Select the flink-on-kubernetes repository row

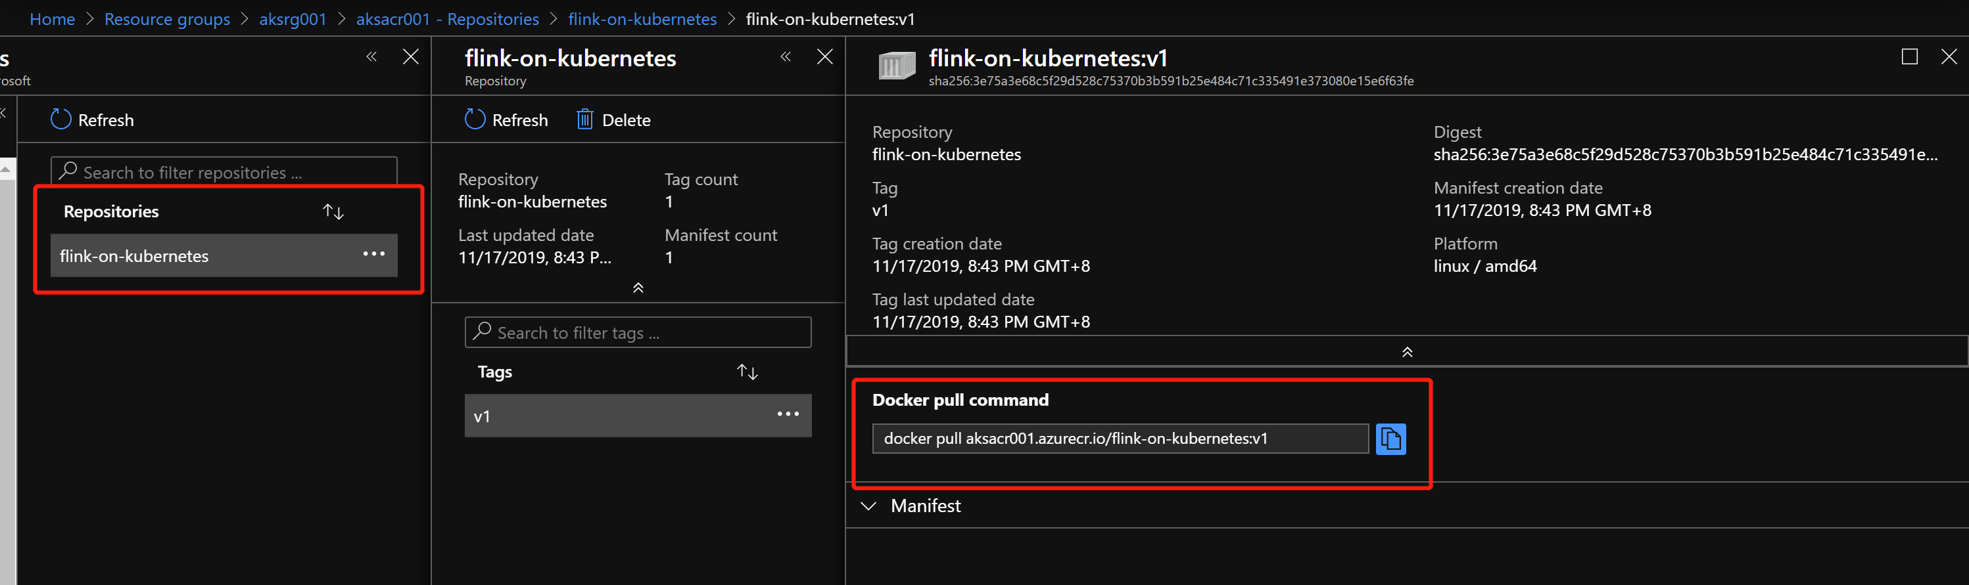199,256
